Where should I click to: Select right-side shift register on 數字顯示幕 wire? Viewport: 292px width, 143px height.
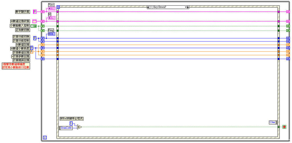288,12
